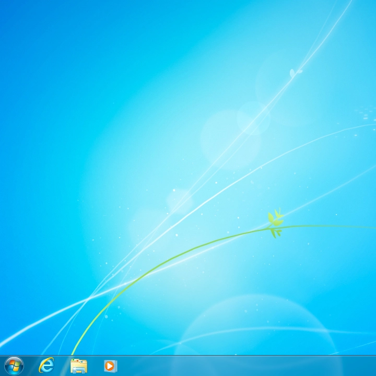Click taskbar gap between Start and Internet Explorer
The width and height of the screenshot is (376, 376).
pyautogui.click(x=30, y=366)
